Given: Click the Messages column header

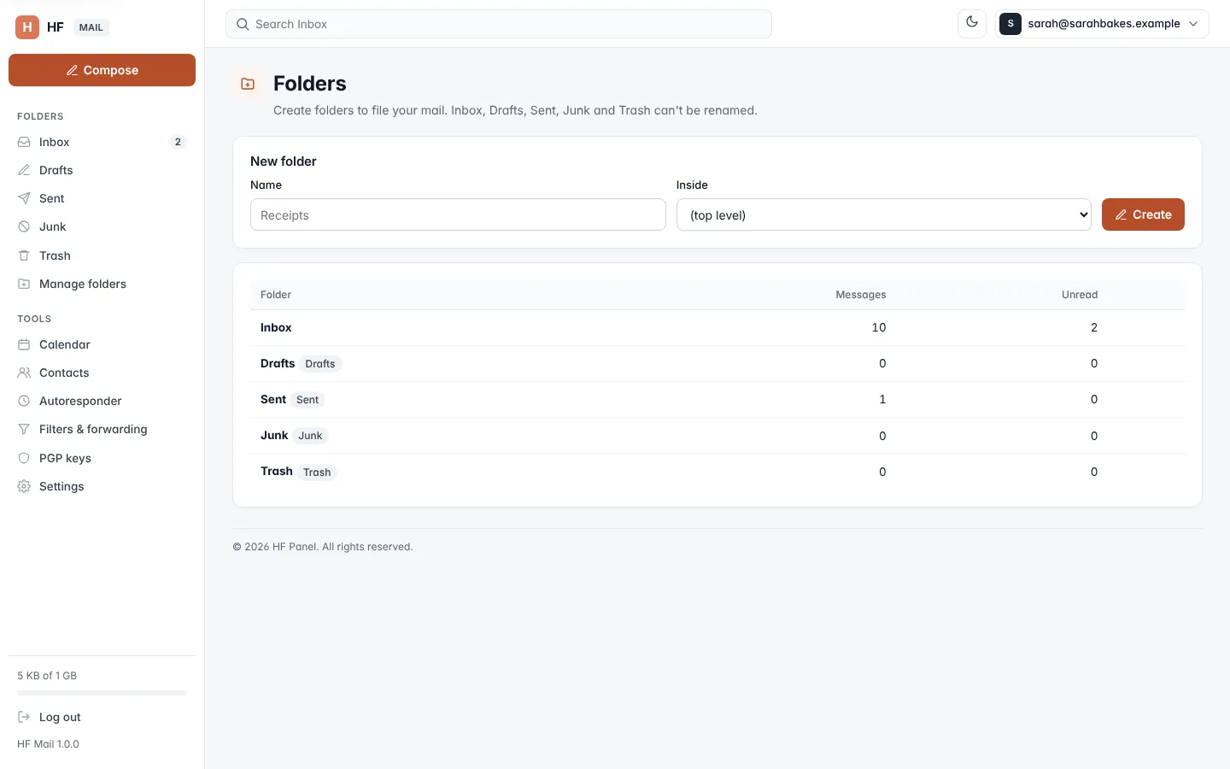Looking at the screenshot, I should [x=861, y=295].
